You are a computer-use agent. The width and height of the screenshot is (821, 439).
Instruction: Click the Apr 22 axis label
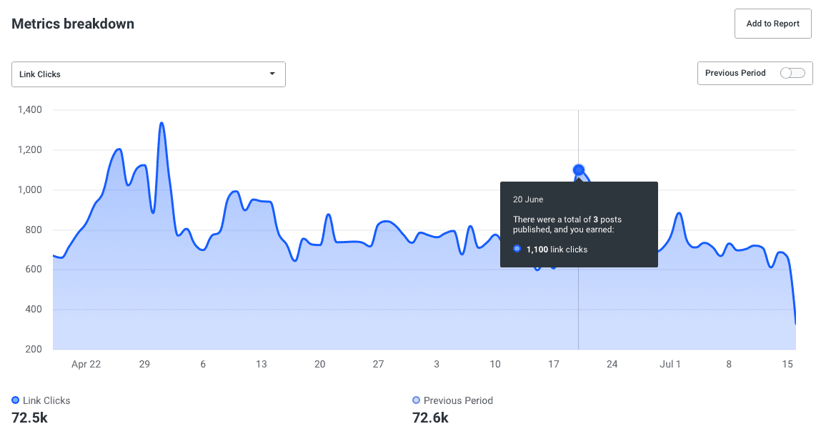pyautogui.click(x=86, y=364)
